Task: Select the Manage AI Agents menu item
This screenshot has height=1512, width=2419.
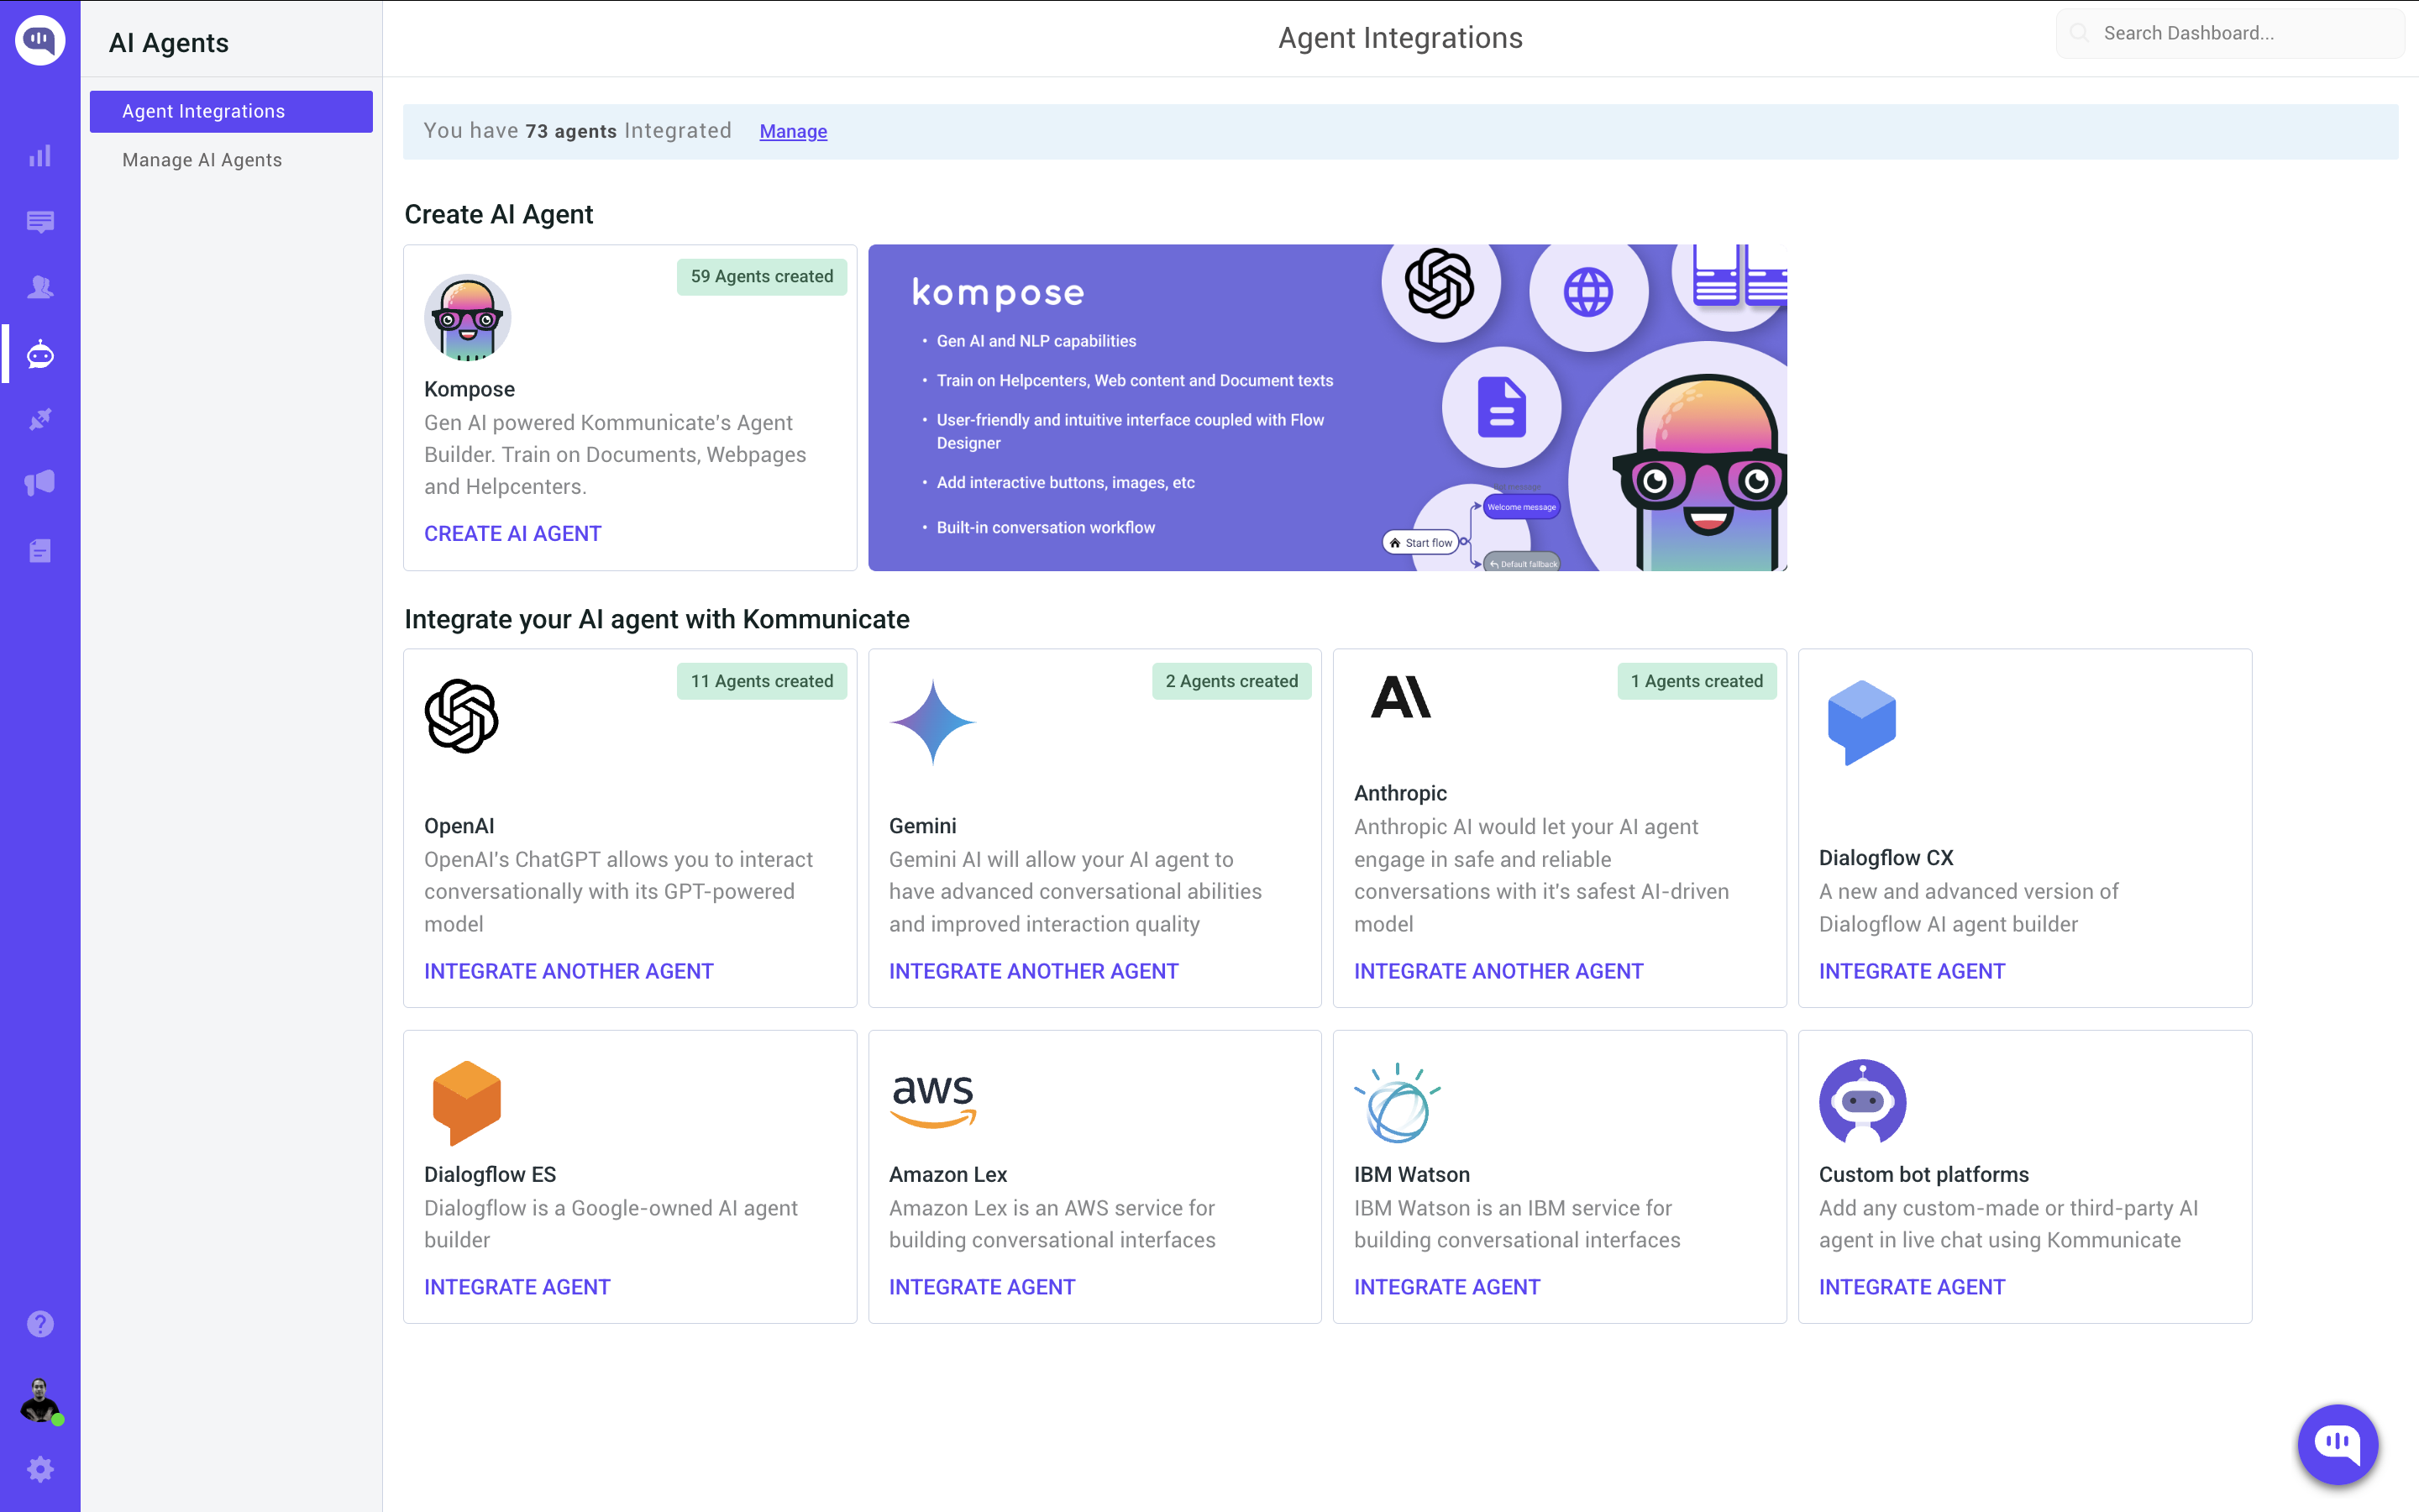Action: coord(202,160)
